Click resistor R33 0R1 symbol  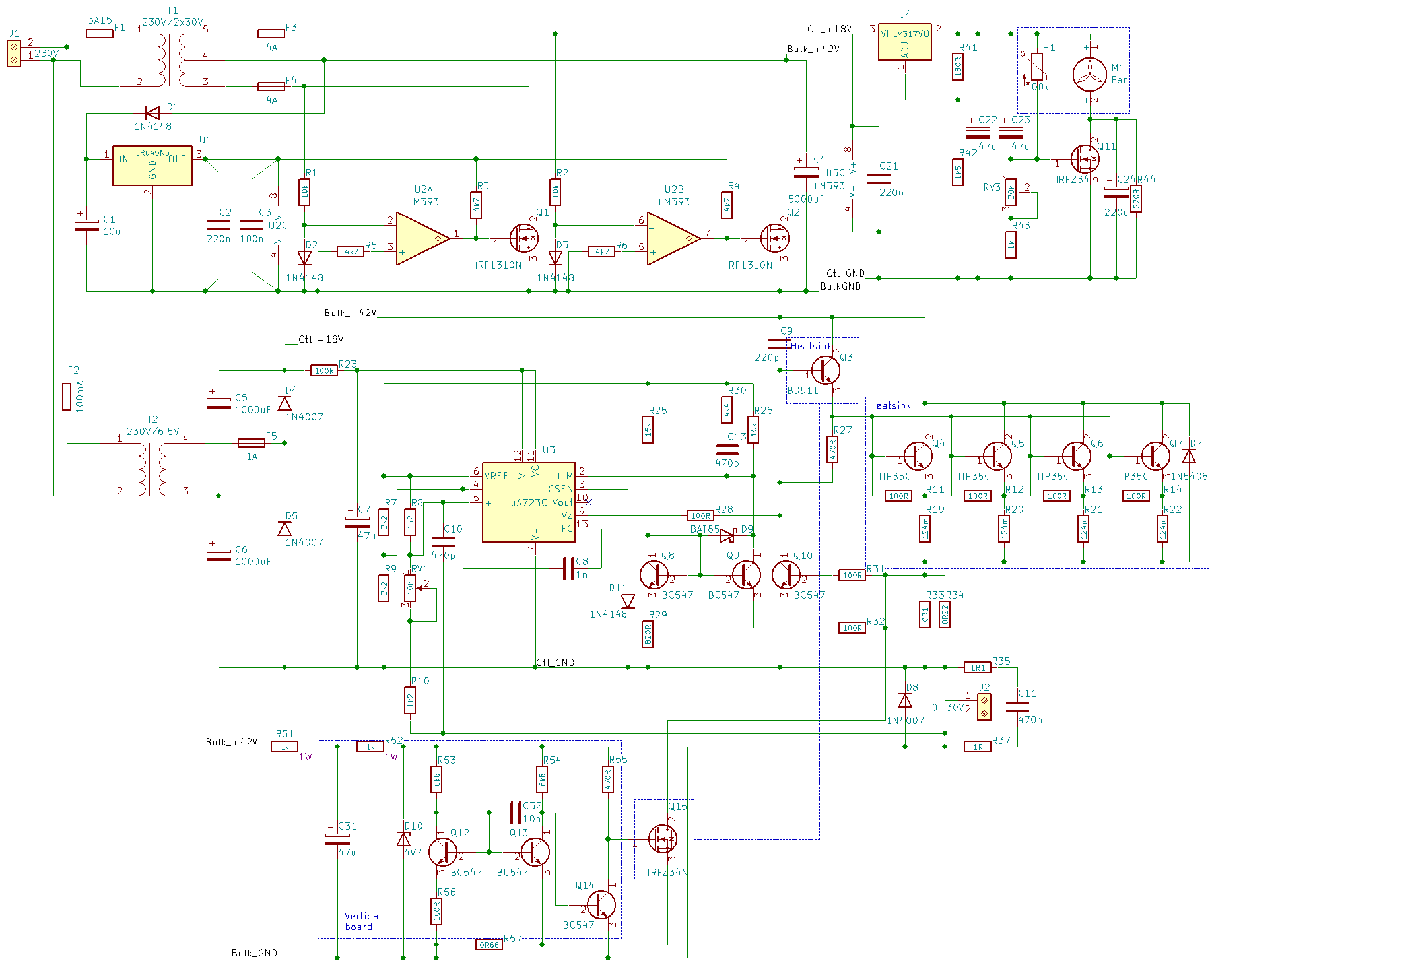[x=925, y=614]
